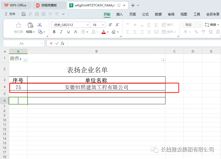Viewport: 221px width, 159px height.
Task: Apply bold formatting with the B icon
Action: pos(54,32)
